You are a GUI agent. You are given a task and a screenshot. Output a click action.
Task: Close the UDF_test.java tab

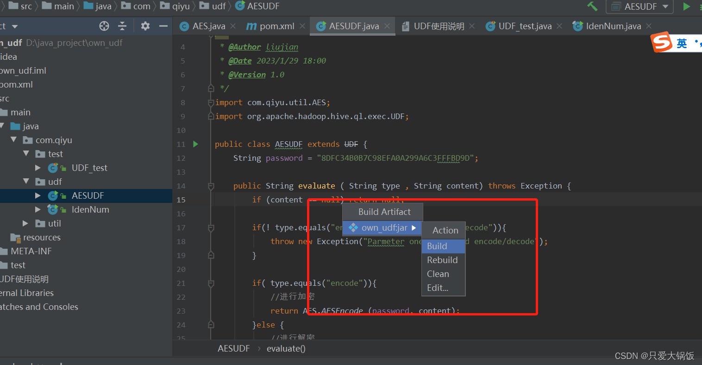coord(559,26)
